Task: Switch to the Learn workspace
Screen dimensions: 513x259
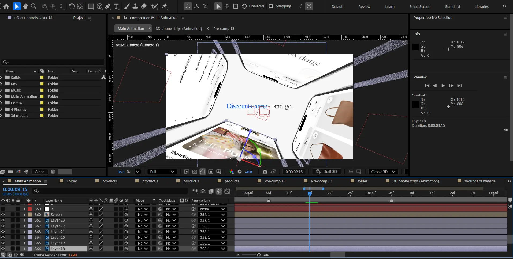Action: click(x=389, y=7)
